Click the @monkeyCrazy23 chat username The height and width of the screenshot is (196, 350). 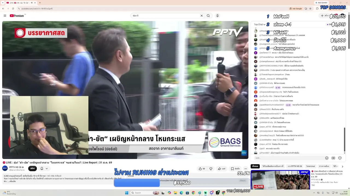[267, 136]
